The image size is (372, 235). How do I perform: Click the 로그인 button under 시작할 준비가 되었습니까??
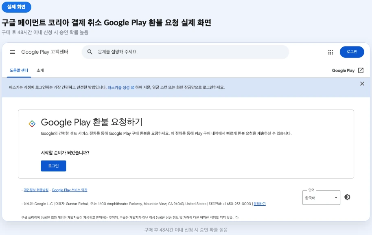pos(53,166)
